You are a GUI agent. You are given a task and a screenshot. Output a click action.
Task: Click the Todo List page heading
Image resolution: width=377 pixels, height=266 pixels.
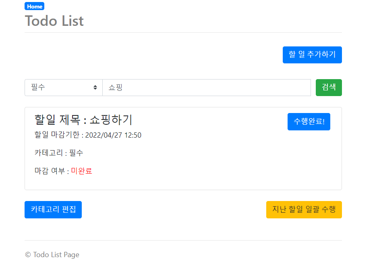[x=54, y=21]
